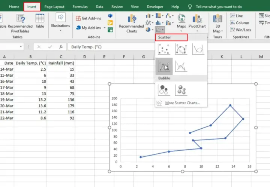
Task: Expand the Name Box dropdown arrow
Action: click(x=21, y=46)
